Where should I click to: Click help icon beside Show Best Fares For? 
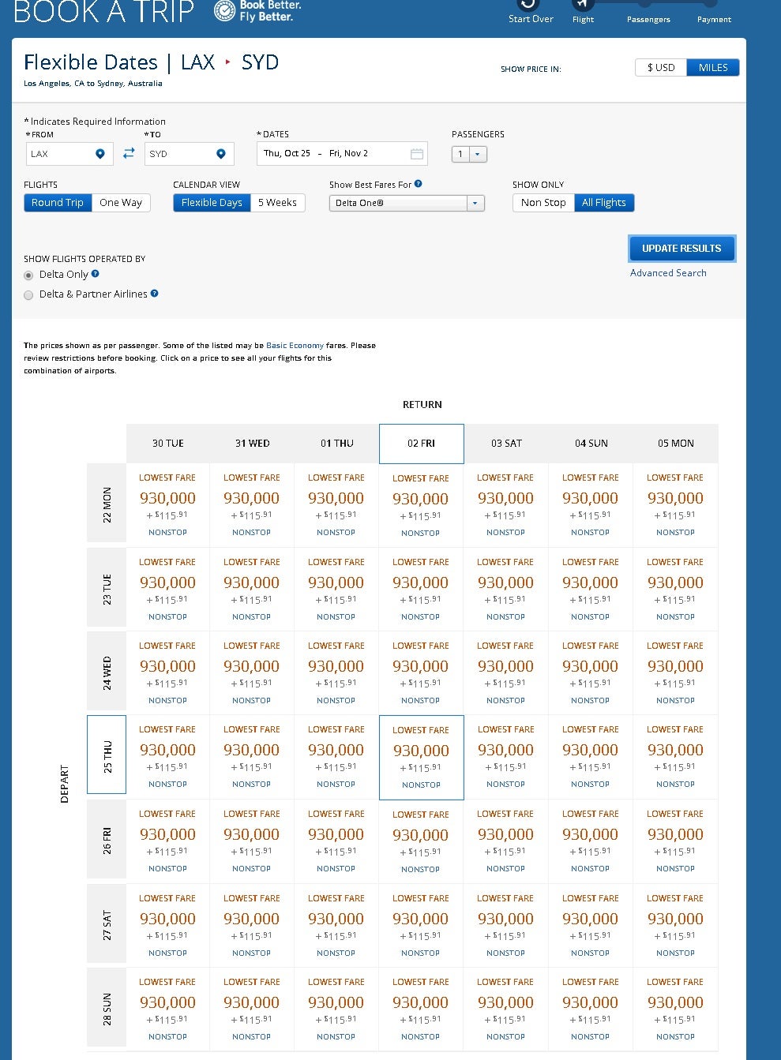click(419, 184)
